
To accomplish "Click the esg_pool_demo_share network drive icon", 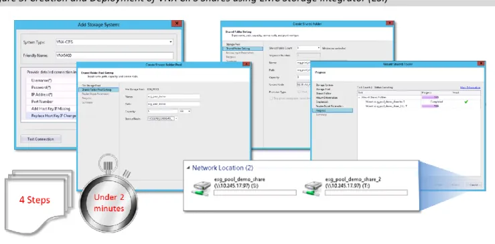I will coord(202,188).
